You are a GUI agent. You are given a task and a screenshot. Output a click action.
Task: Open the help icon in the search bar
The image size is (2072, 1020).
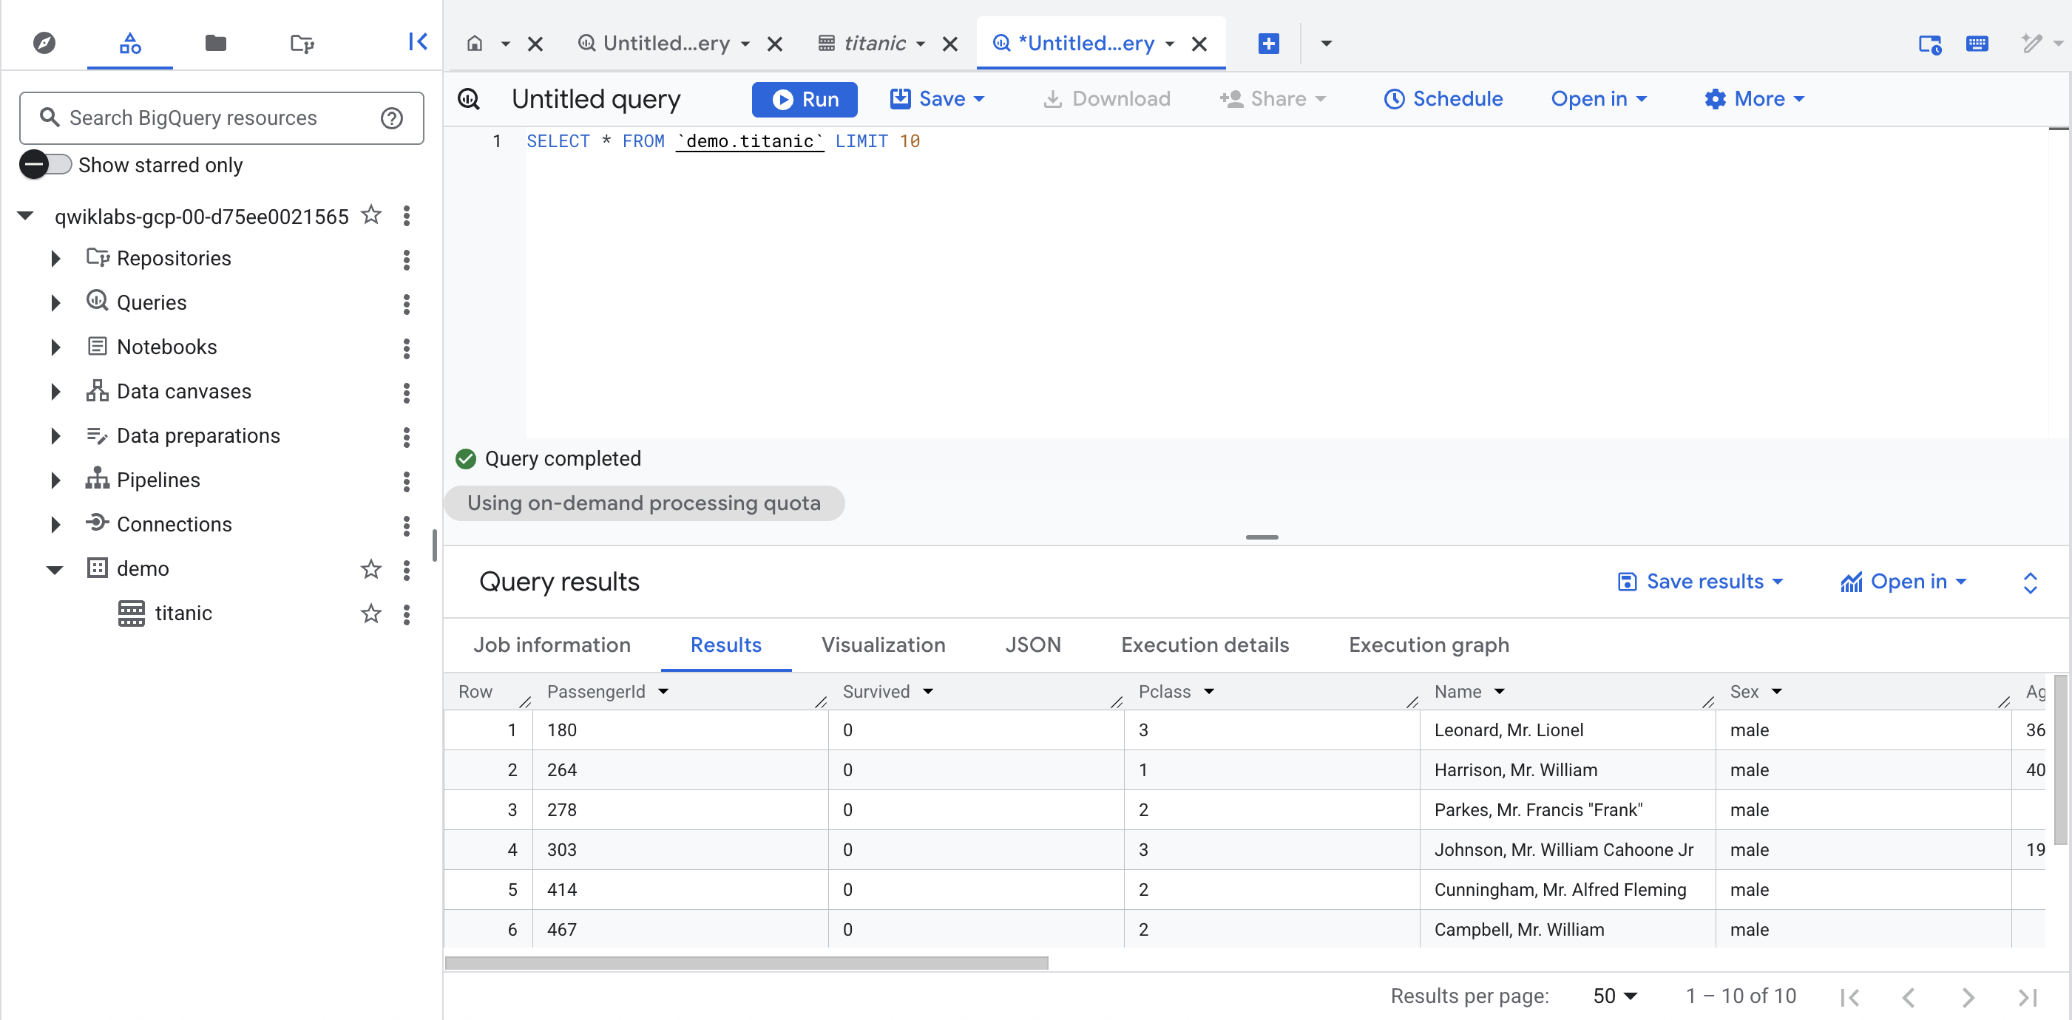(392, 118)
